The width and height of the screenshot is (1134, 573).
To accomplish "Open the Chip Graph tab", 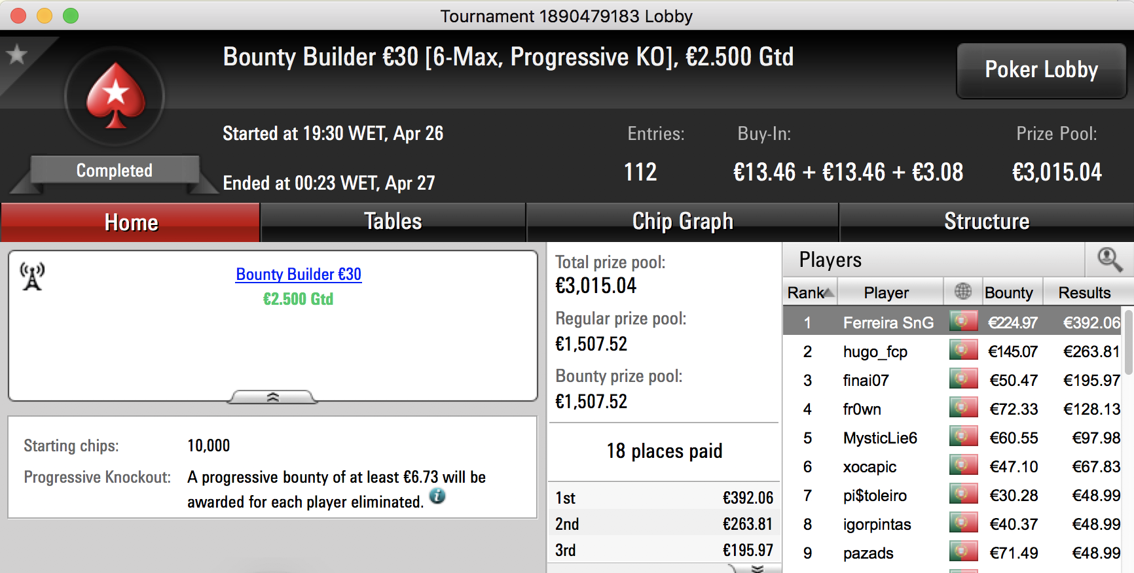I will 682,222.
